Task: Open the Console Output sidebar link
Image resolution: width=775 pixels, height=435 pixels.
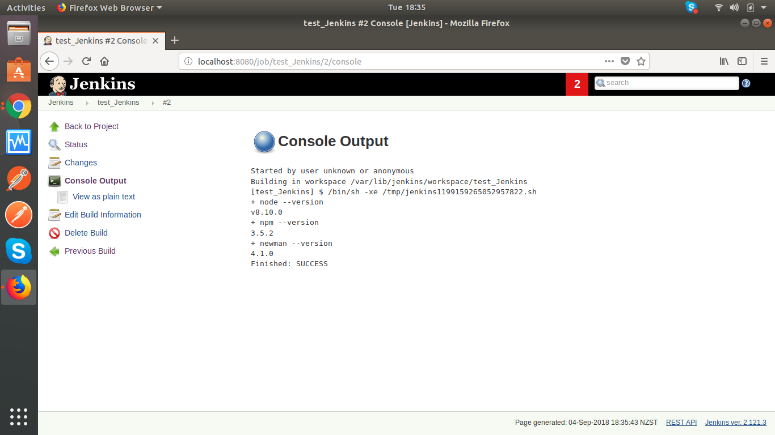Action: pos(95,181)
